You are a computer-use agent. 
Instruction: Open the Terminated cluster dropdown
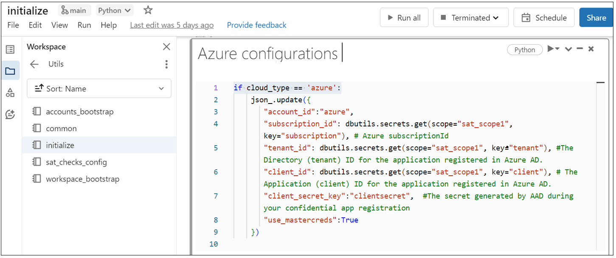tap(471, 18)
